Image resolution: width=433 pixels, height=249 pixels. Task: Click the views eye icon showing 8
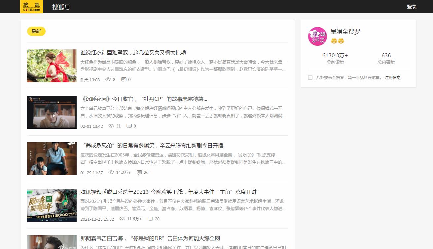(x=108, y=79)
